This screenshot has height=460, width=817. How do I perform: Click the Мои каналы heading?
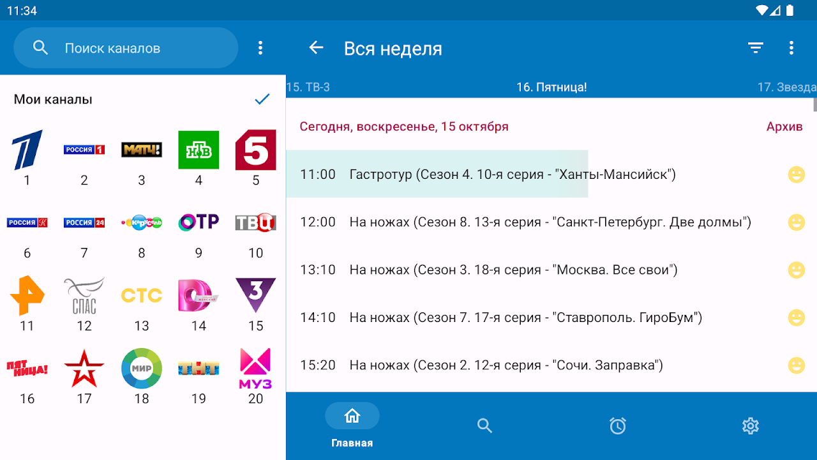(53, 99)
